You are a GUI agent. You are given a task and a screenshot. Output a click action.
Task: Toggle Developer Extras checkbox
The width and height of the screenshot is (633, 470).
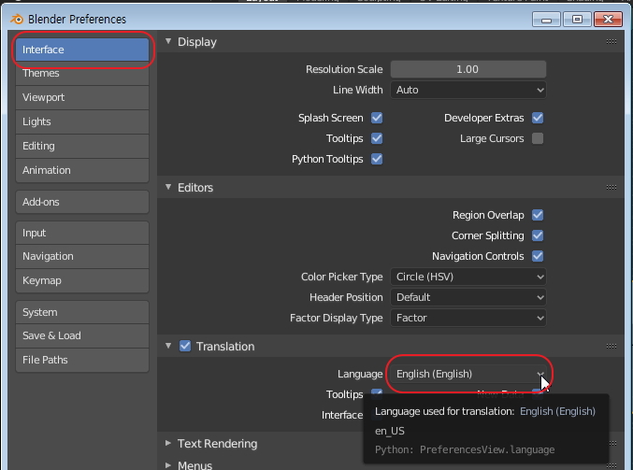pyautogui.click(x=538, y=118)
